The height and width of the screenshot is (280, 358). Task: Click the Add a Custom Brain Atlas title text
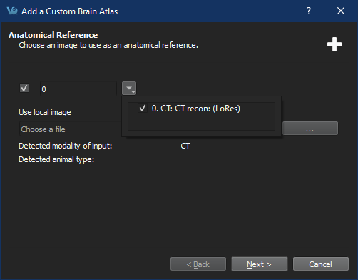click(70, 11)
